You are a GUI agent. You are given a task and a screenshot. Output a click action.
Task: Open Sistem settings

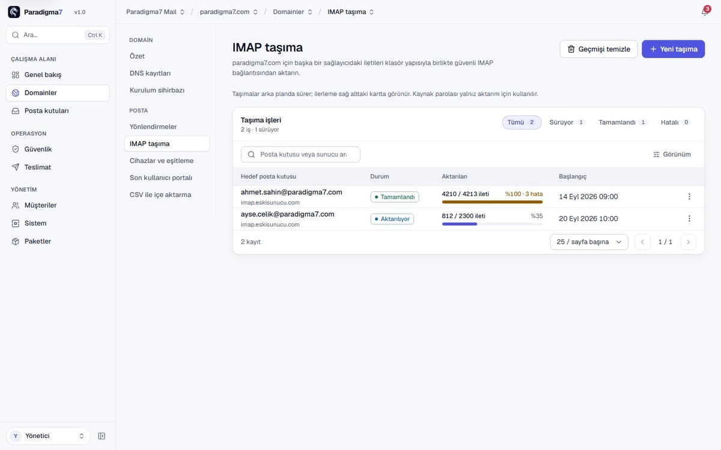click(58, 223)
